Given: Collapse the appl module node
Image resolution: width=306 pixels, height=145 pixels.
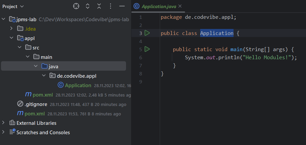Looking at the screenshot, I should click(11, 38).
